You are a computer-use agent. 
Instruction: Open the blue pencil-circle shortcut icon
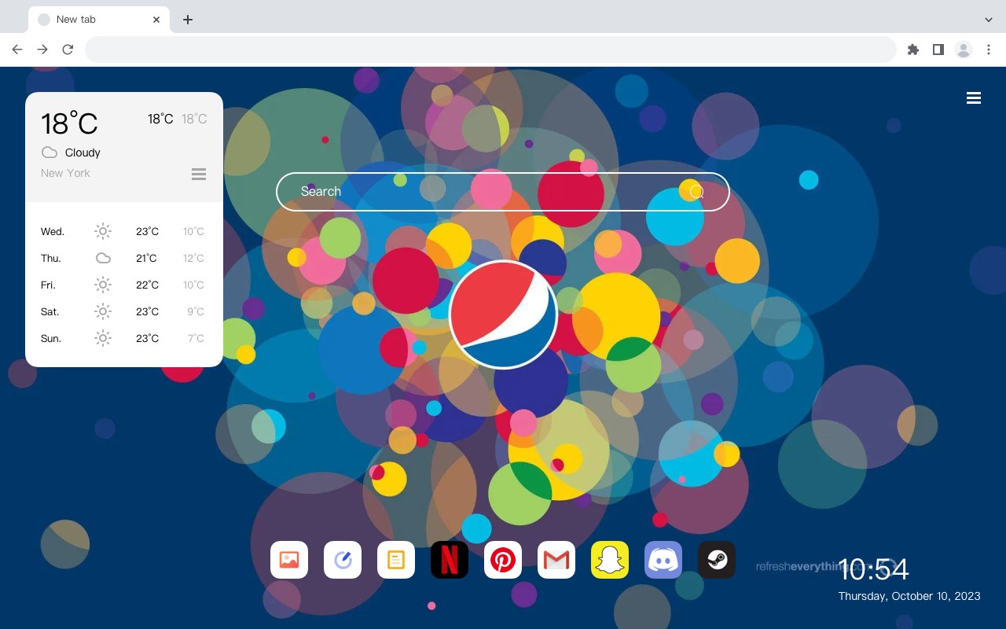[x=343, y=560]
